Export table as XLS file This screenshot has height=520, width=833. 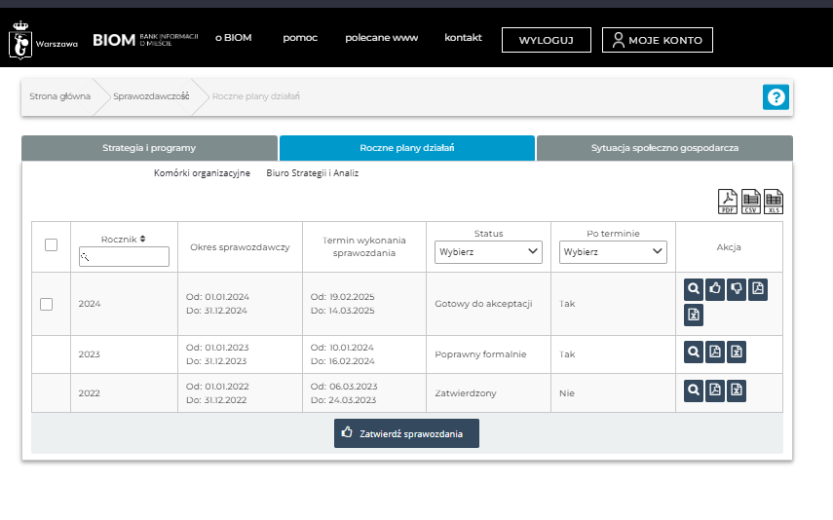(774, 202)
